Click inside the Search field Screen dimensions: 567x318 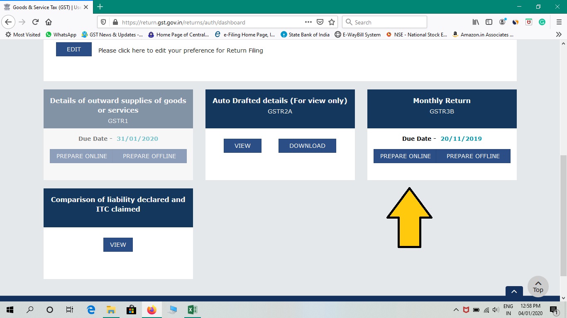click(x=384, y=22)
